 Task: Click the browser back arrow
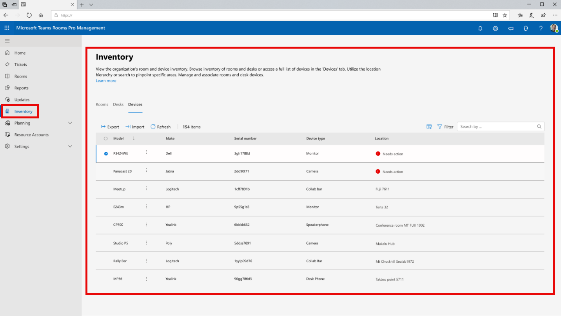pos(6,15)
